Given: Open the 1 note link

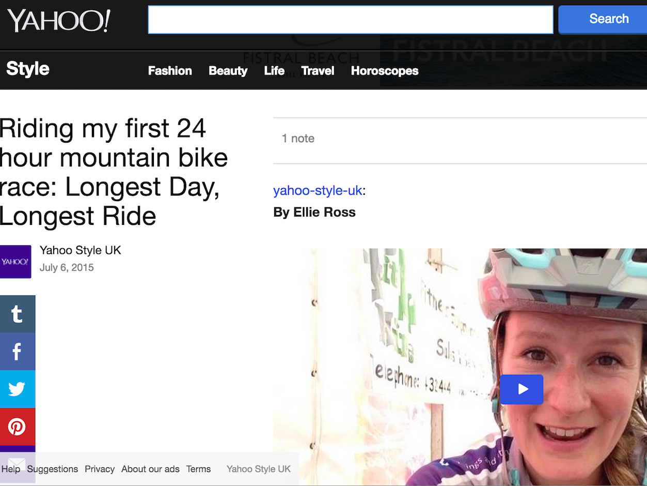Looking at the screenshot, I should coord(298,139).
